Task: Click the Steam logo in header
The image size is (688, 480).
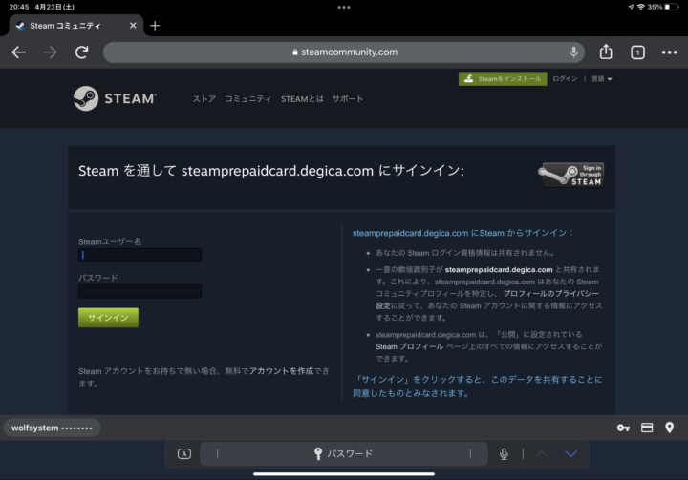Action: point(115,98)
